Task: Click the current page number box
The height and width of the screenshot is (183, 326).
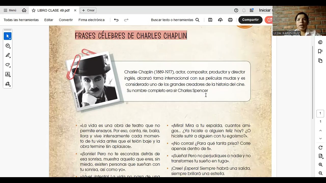Action: tap(320, 113)
